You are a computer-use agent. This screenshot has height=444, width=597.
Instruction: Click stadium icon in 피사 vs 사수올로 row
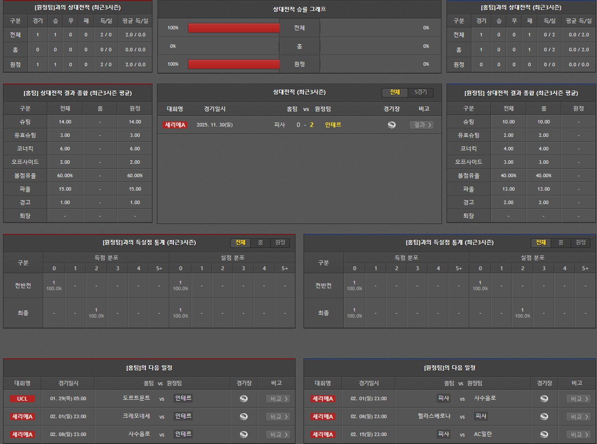(544, 399)
